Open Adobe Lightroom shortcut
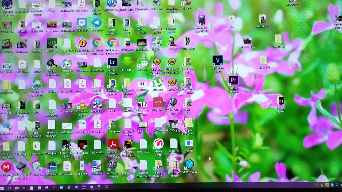 pos(112,62)
